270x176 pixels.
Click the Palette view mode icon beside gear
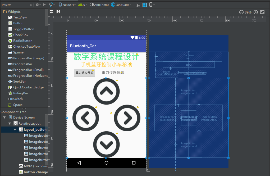coord(31,5)
